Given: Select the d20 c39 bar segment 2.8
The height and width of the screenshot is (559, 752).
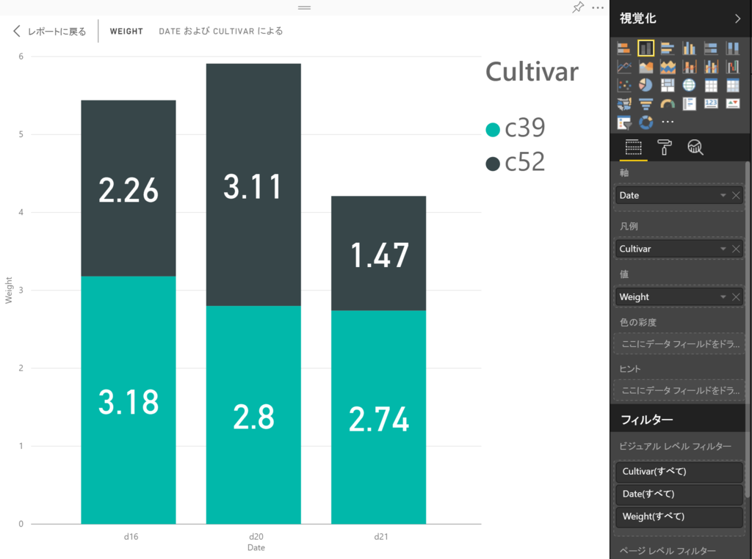Looking at the screenshot, I should (x=253, y=414).
